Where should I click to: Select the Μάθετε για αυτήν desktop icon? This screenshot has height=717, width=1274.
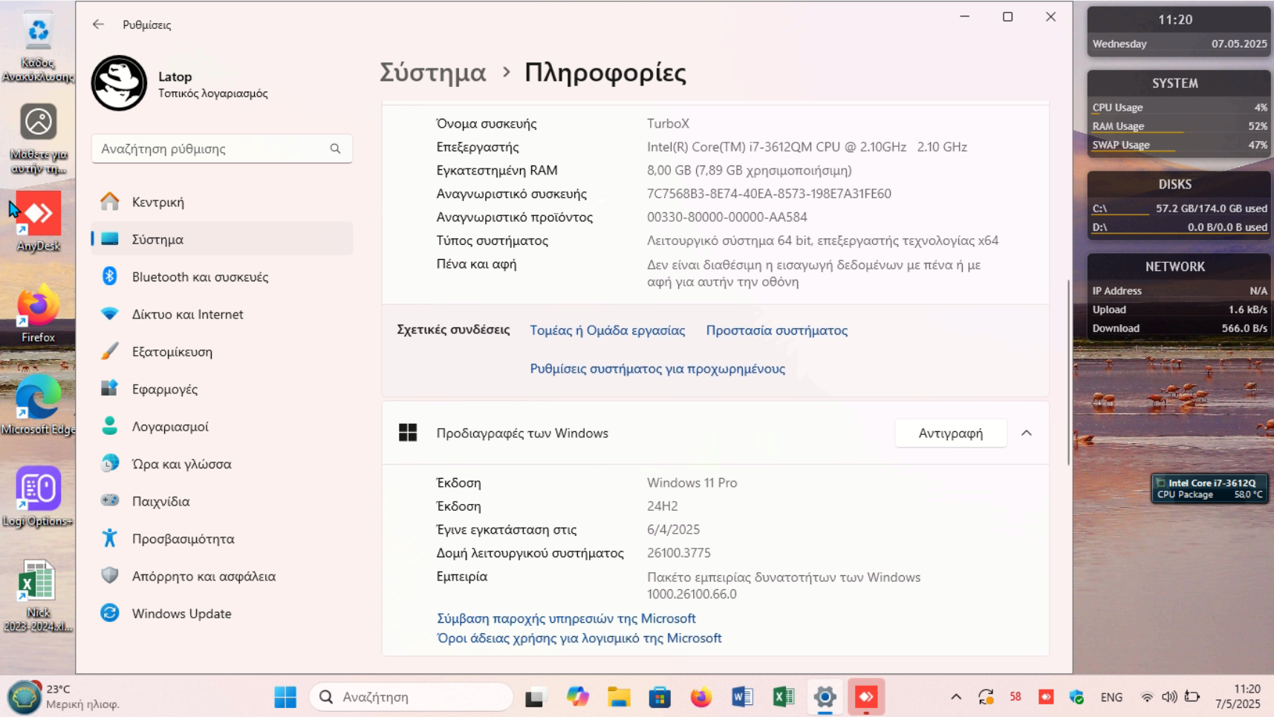point(38,139)
